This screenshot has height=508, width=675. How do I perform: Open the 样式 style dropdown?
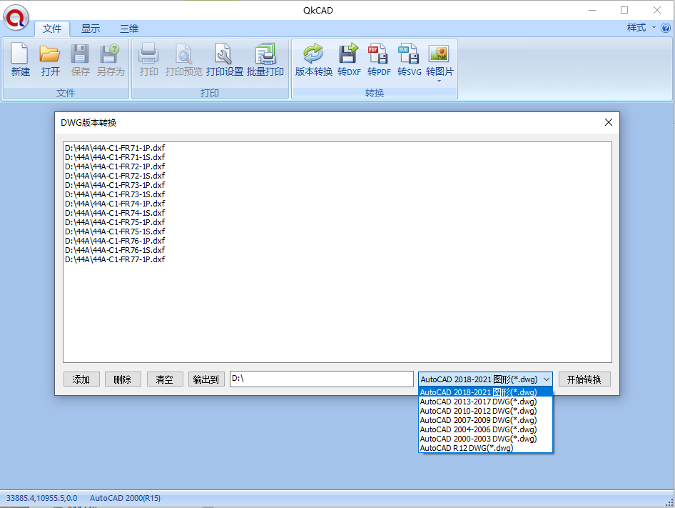(x=641, y=28)
